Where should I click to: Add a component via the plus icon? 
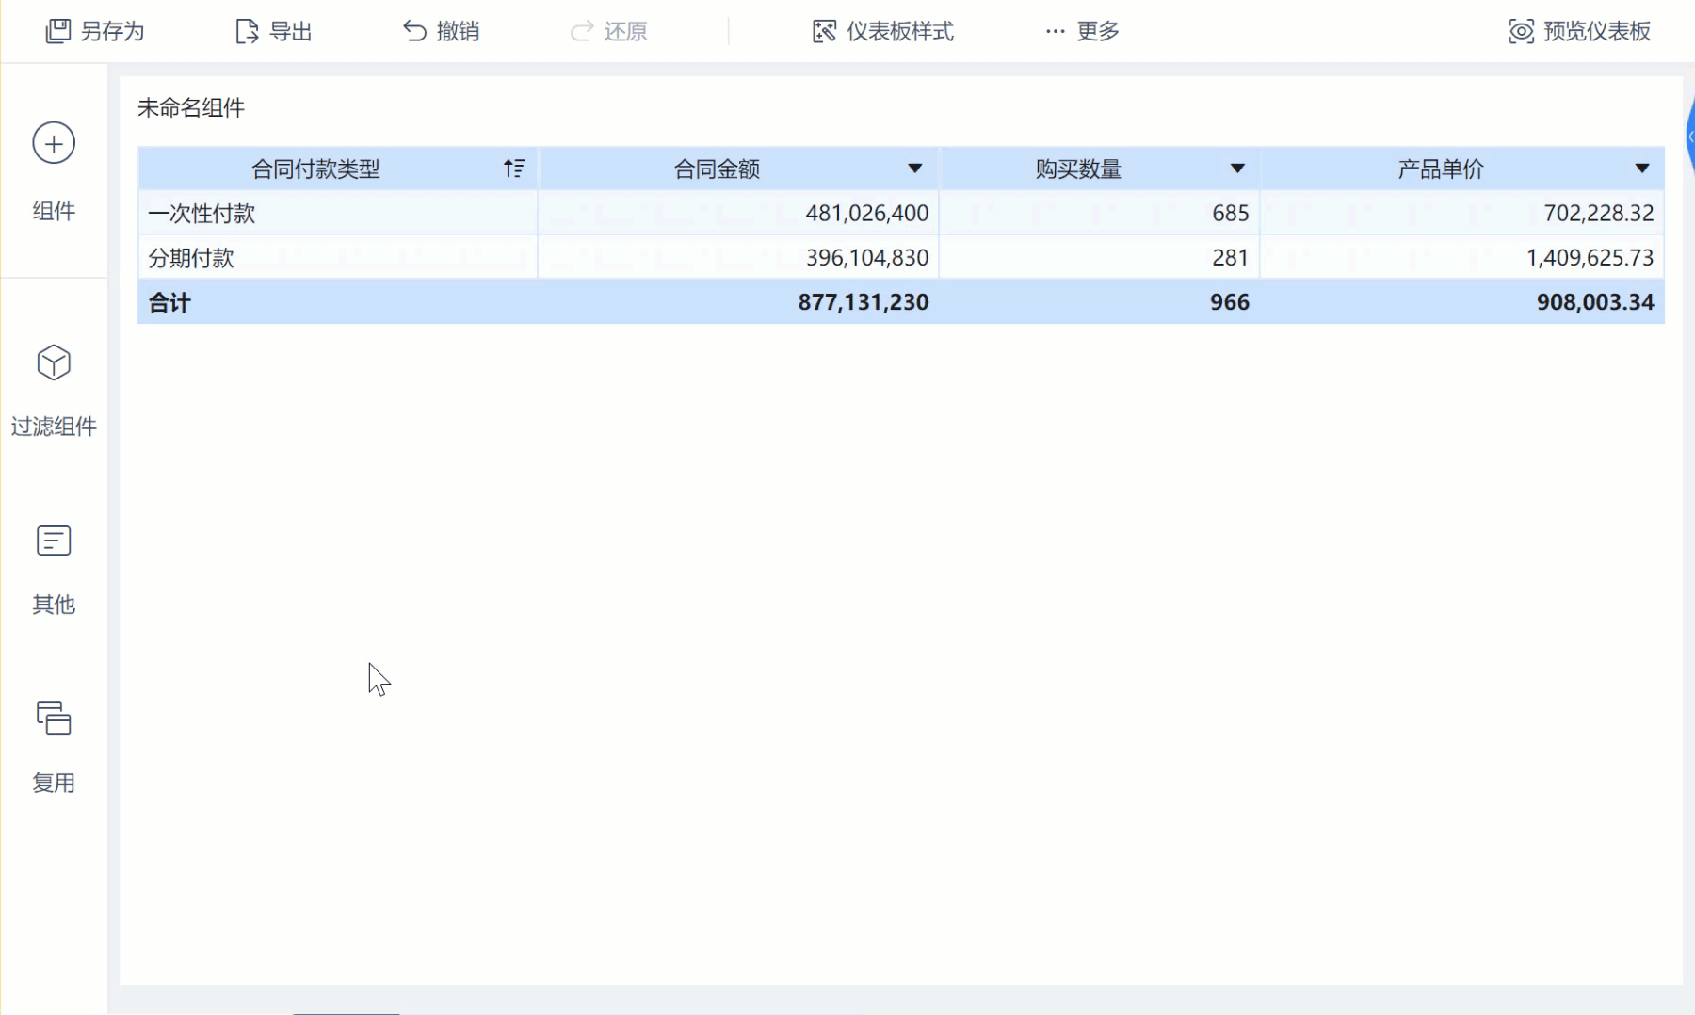tap(54, 143)
